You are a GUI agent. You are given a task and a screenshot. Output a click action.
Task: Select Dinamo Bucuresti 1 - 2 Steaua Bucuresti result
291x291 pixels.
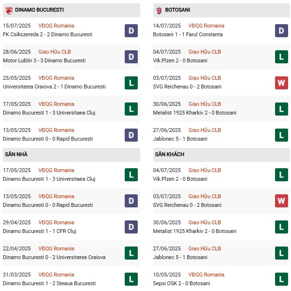pyautogui.click(x=49, y=283)
